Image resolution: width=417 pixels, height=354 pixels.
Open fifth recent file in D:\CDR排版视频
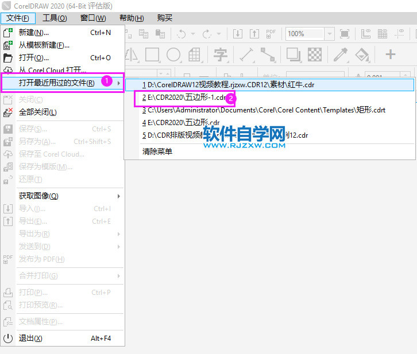269,135
